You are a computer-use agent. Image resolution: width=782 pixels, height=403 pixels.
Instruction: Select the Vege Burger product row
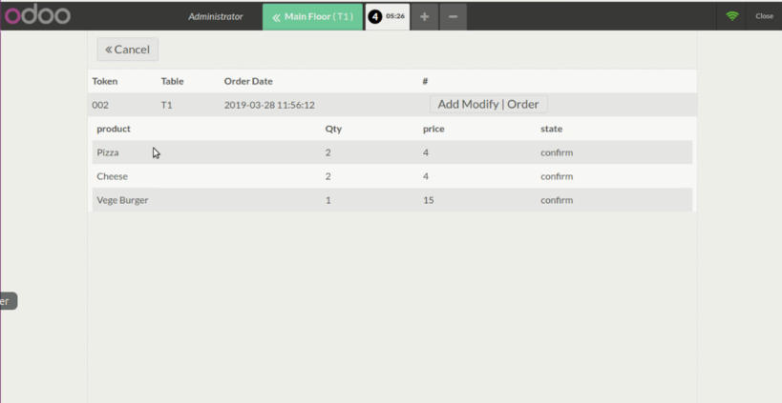click(392, 200)
